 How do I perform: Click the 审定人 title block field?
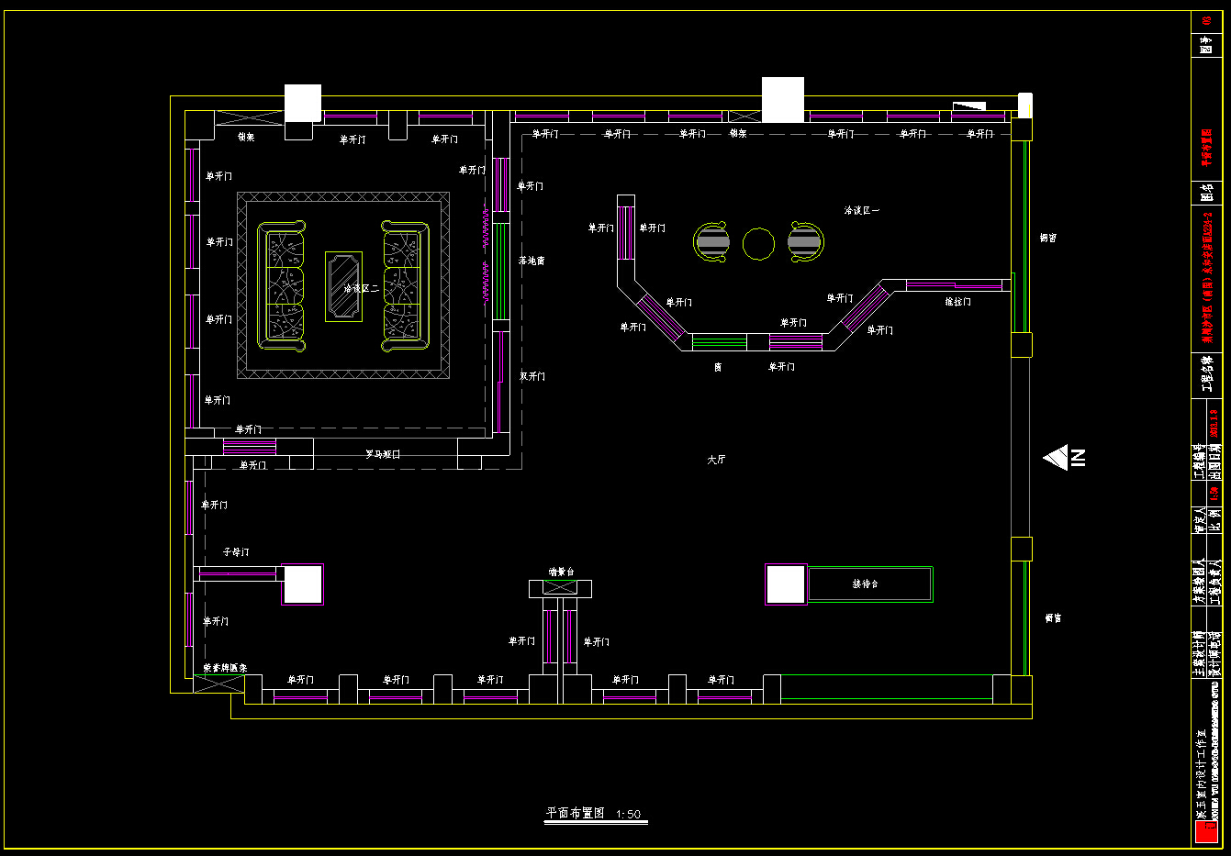(1199, 520)
